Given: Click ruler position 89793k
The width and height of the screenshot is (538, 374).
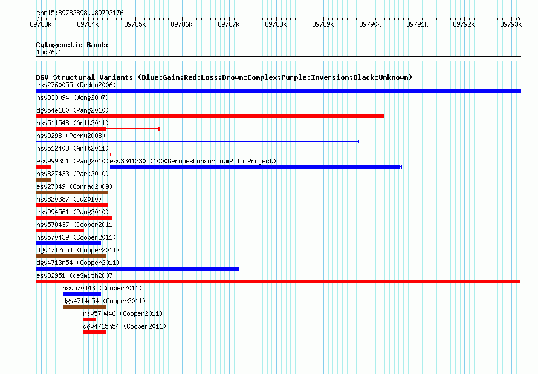Looking at the screenshot, I should [511, 24].
